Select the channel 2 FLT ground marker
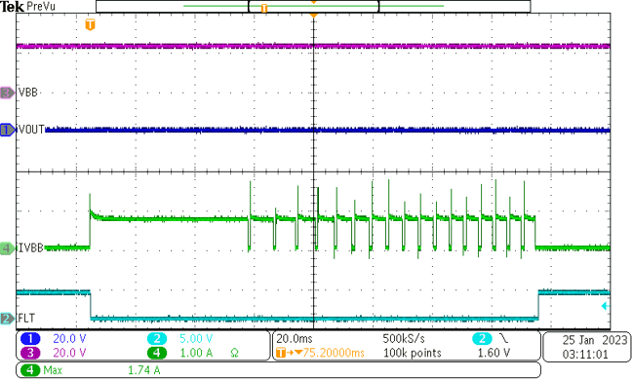This screenshot has width=633, height=379. pyautogui.click(x=8, y=319)
